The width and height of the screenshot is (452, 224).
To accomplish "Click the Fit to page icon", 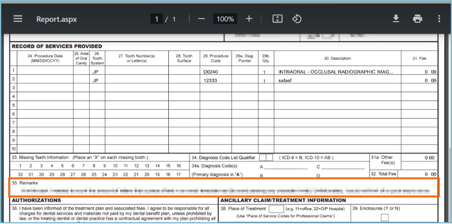I will pos(278,19).
